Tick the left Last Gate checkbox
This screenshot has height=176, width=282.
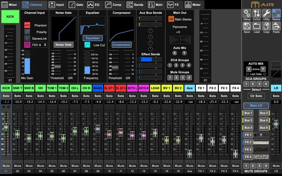tap(247, 74)
